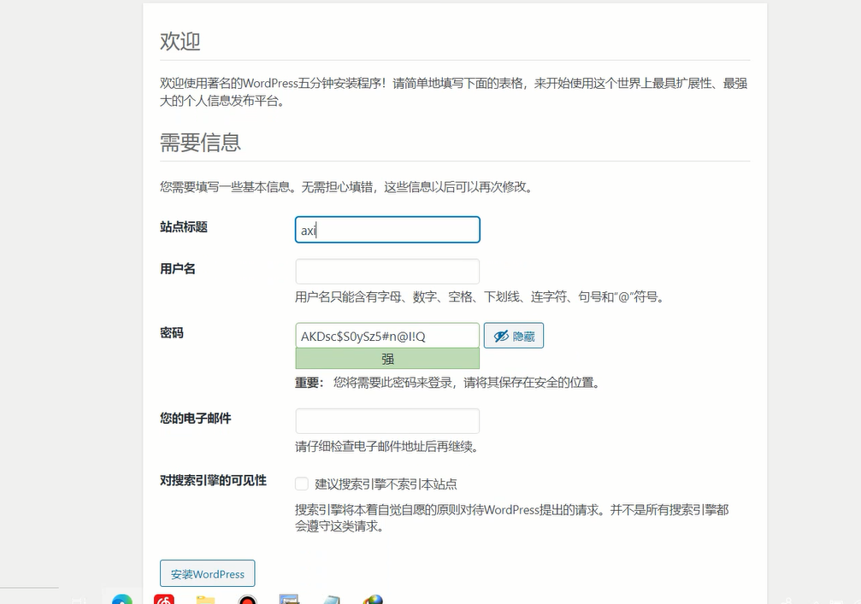The image size is (861, 604).
Task: Click the 密码 label
Action: click(171, 333)
